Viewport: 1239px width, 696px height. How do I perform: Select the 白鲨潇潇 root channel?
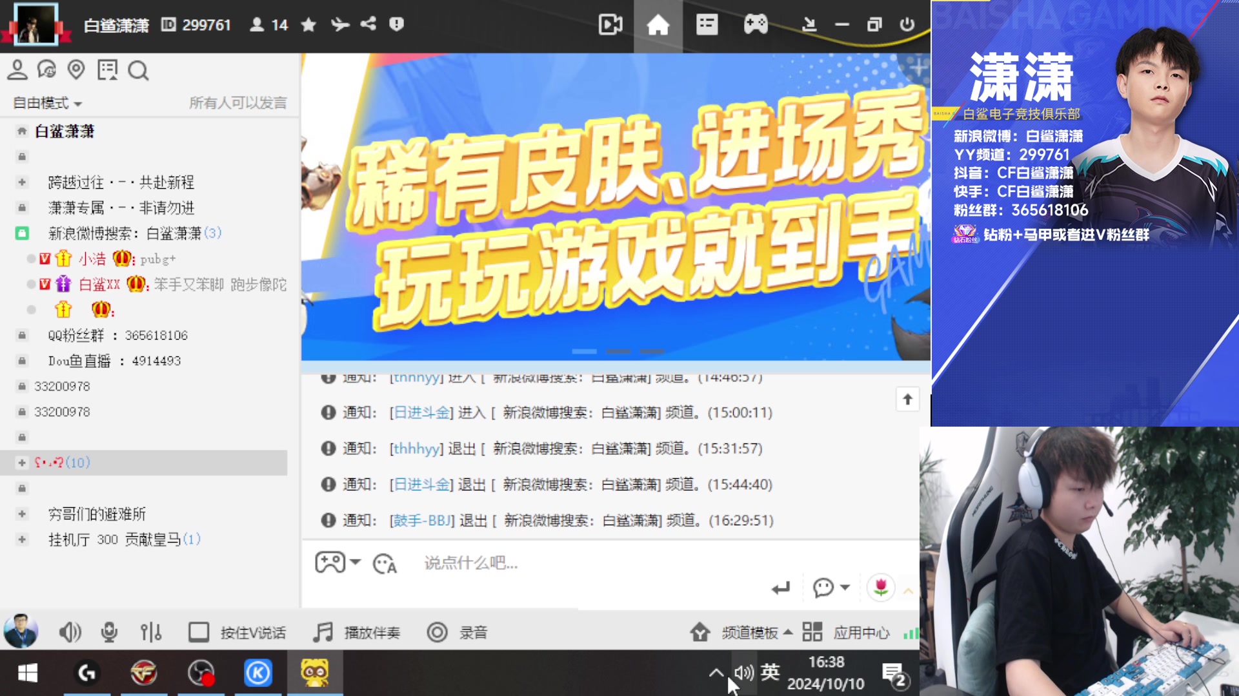click(x=65, y=131)
